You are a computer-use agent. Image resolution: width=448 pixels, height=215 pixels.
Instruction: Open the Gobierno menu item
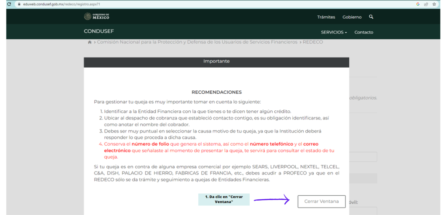[x=352, y=17]
